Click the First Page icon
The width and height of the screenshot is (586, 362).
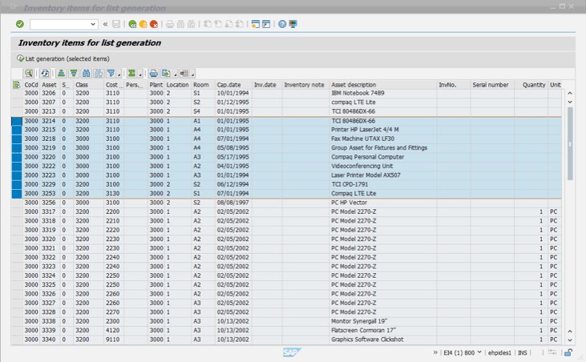coord(208,24)
